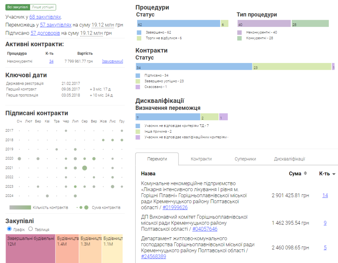Open the Дискваліфікації tab

[x=289, y=159]
